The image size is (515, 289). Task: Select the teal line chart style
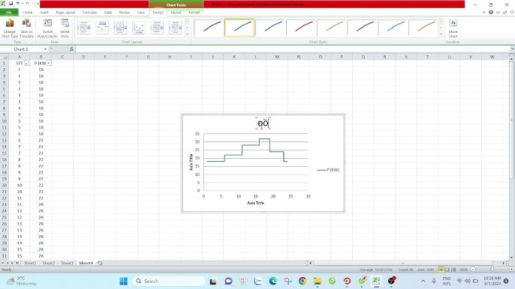[x=393, y=28]
